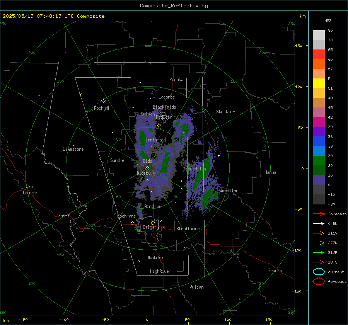Screen dimensions: 348x325
Task: Click the white 04DK arrow icon
Action: pyautogui.click(x=319, y=224)
